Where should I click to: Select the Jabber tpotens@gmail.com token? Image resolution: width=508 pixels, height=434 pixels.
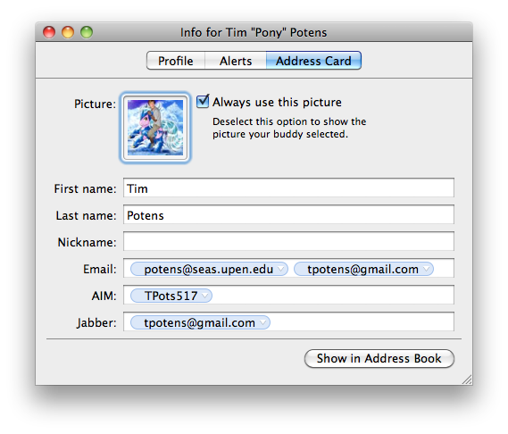(x=200, y=322)
